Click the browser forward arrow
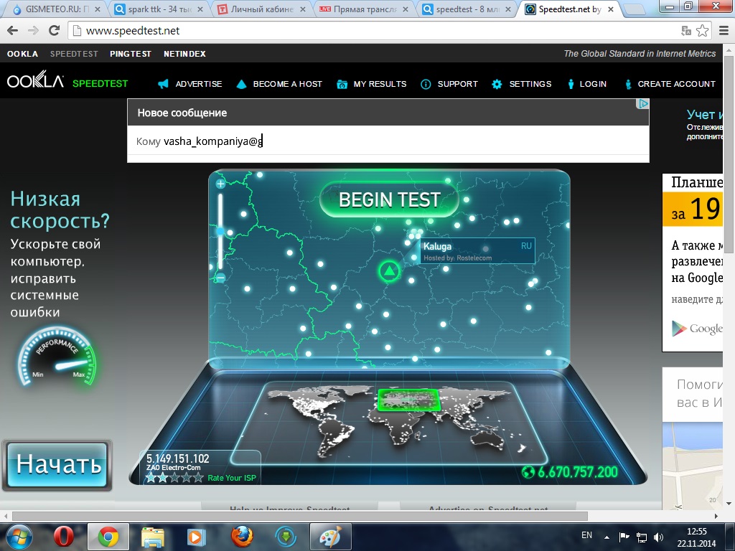Screen dimensions: 735x551 (x=33, y=30)
